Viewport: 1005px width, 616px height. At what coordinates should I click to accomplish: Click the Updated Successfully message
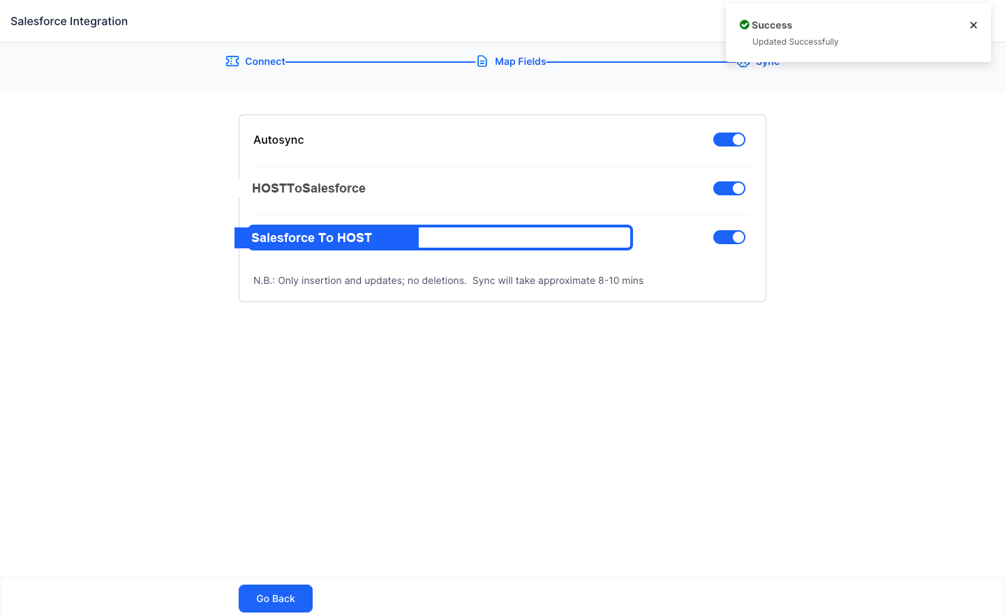point(795,42)
